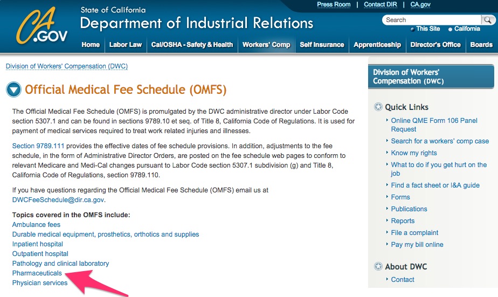498x297 pixels.
Task: Click the Official Medical Fee Schedule heading
Action: tap(126, 89)
